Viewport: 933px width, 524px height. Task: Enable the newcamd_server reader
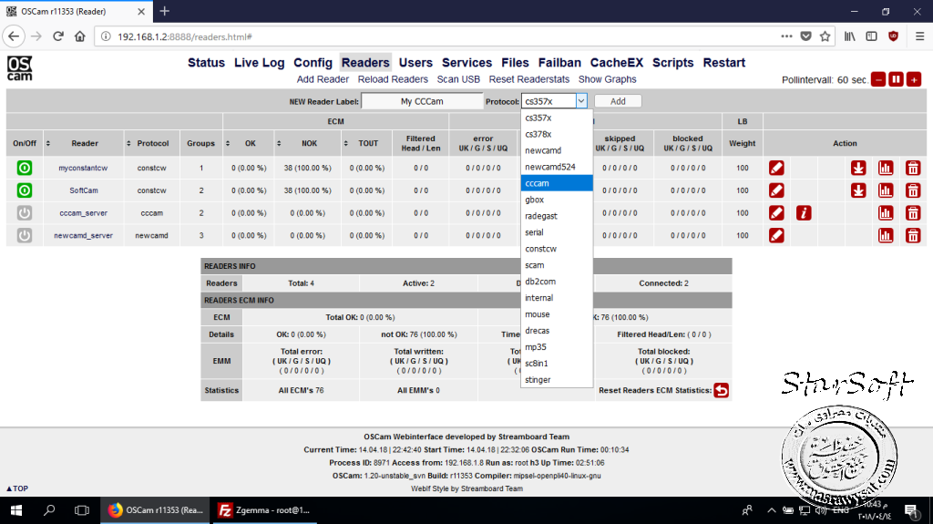pos(25,236)
